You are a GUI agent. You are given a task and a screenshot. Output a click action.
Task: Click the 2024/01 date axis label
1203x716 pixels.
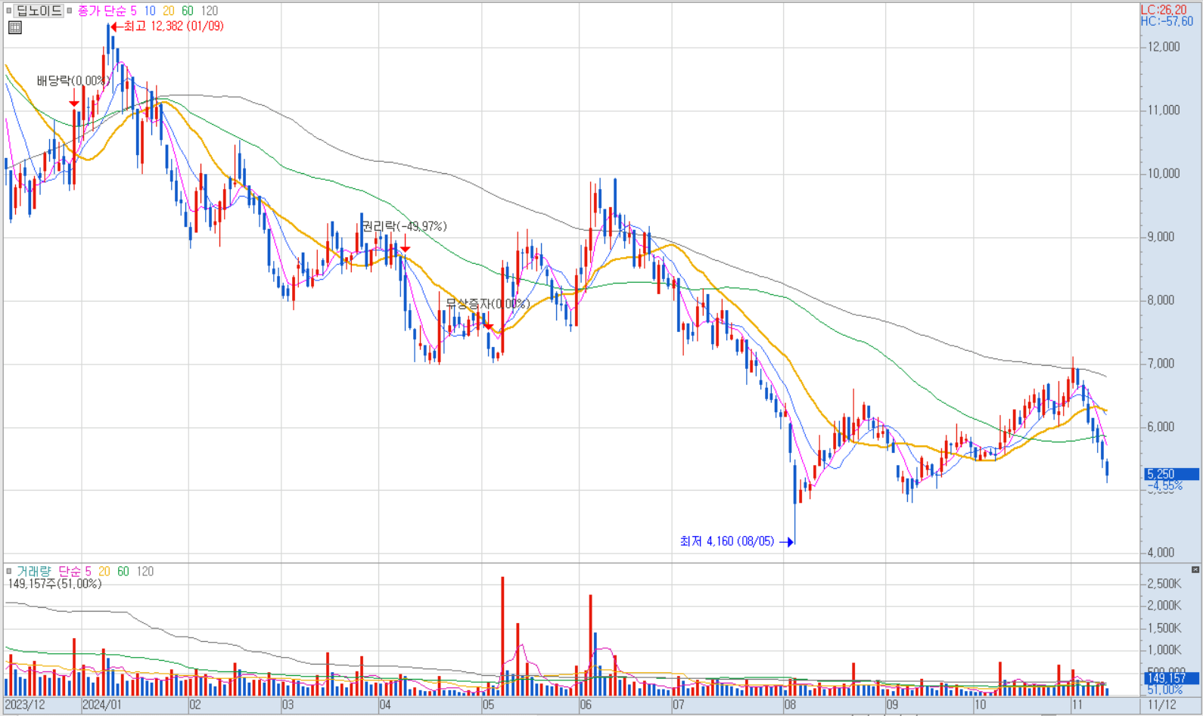pyautogui.click(x=101, y=705)
